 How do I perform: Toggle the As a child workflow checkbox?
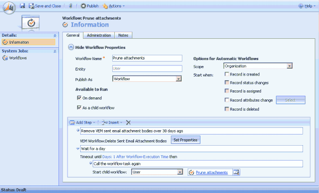(79, 107)
